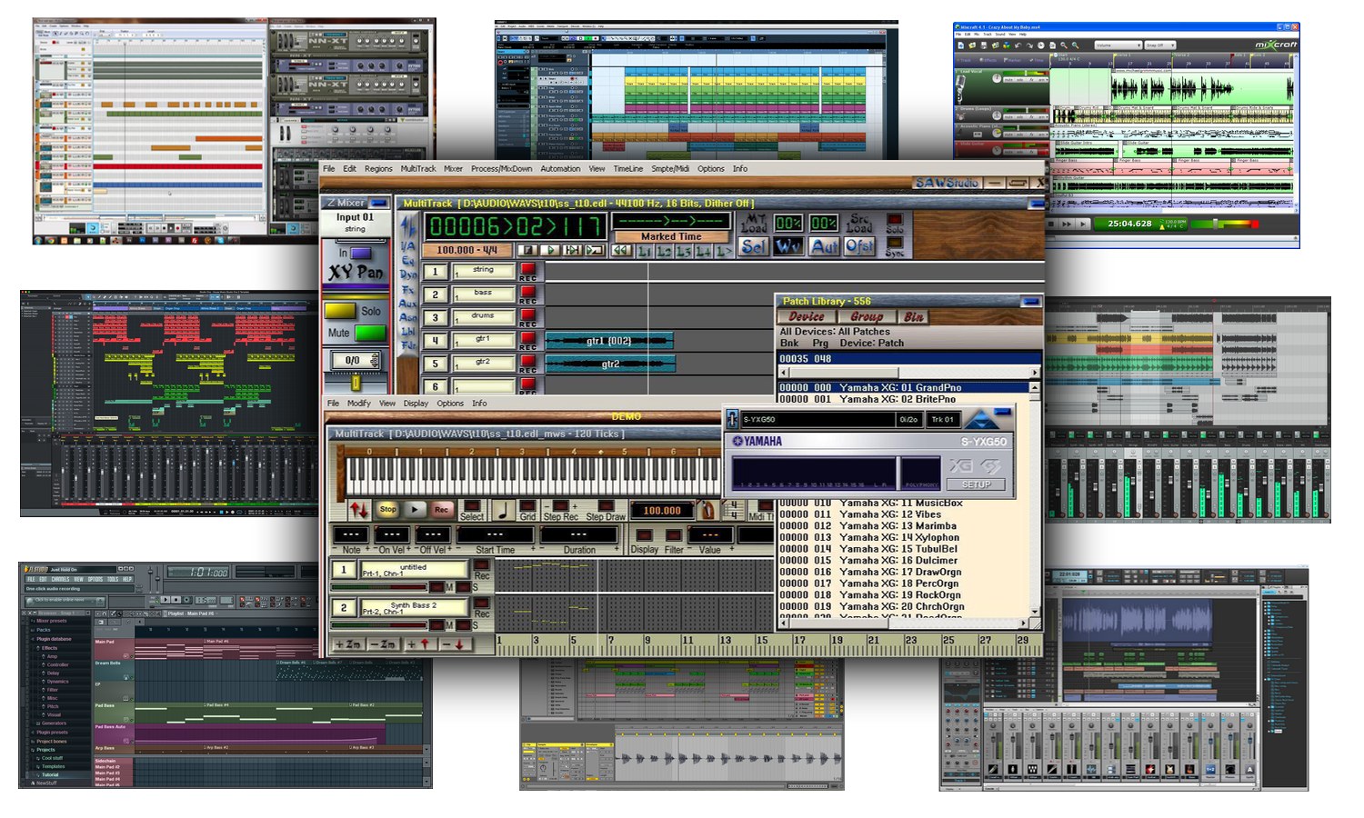Viewport: 1364px width, 818px height.
Task: Select the gtr1 (002) audio region
Action: coord(610,341)
